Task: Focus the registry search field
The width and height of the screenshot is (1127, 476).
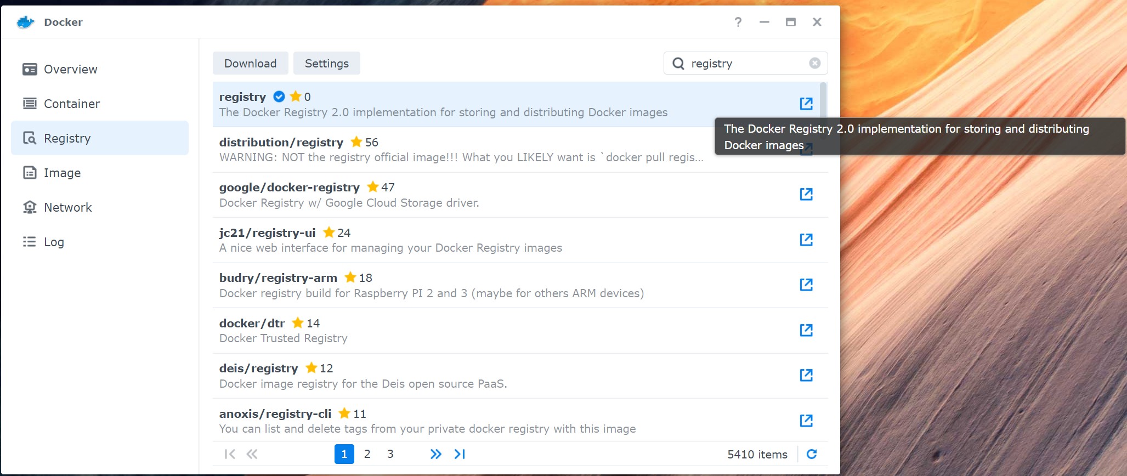Action: coord(747,64)
